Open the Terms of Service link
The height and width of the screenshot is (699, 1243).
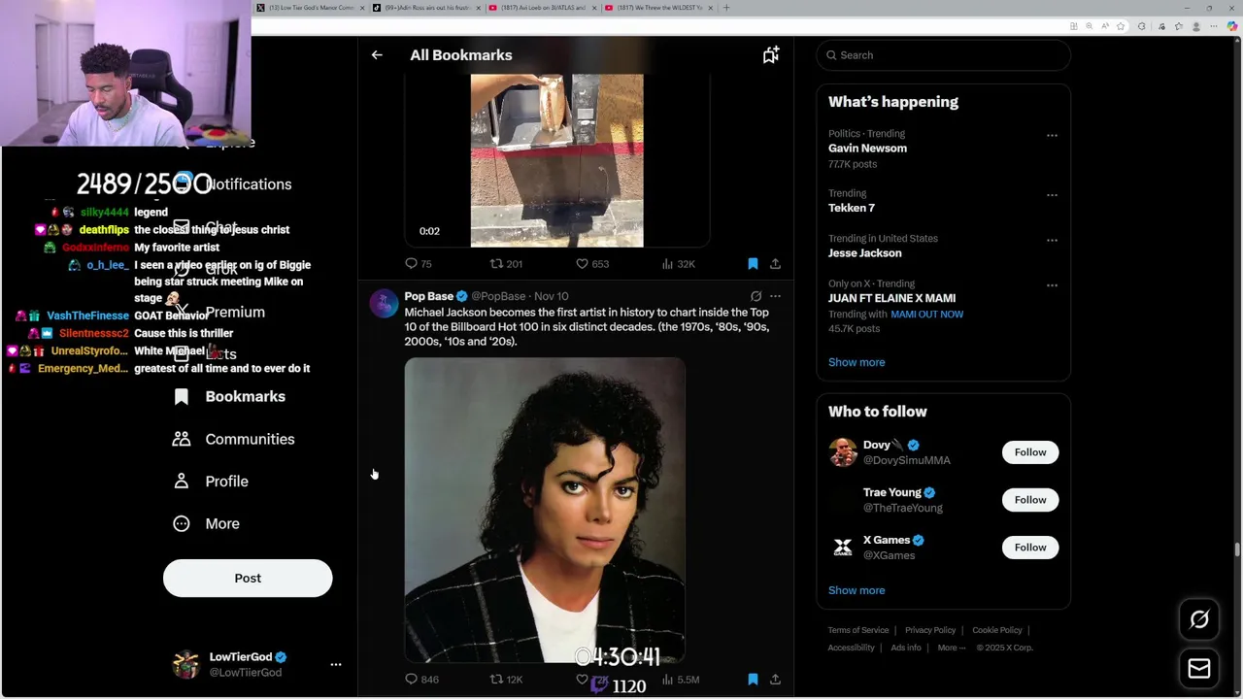(858, 630)
